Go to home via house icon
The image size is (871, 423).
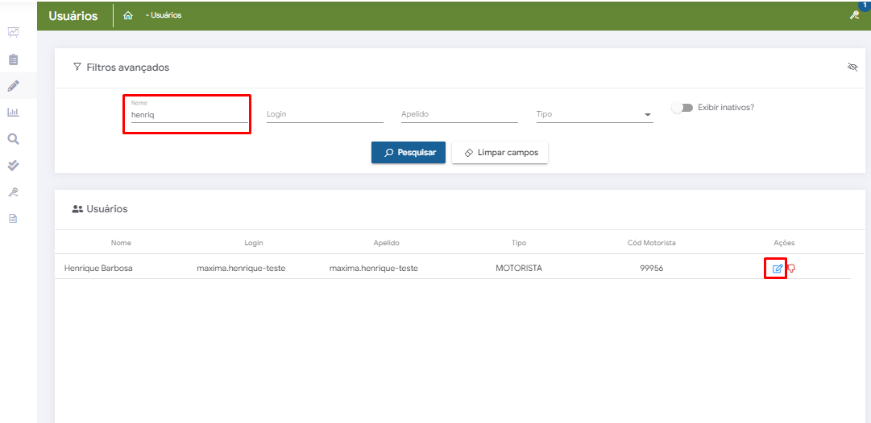coord(128,15)
